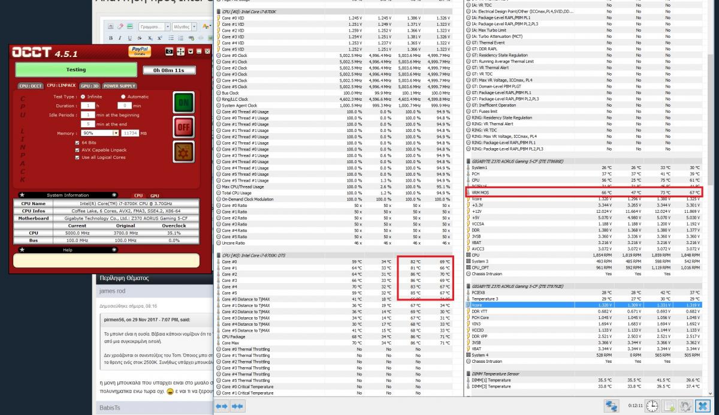Select the Automatic test type radio
The image size is (719, 415).
(x=123, y=97)
